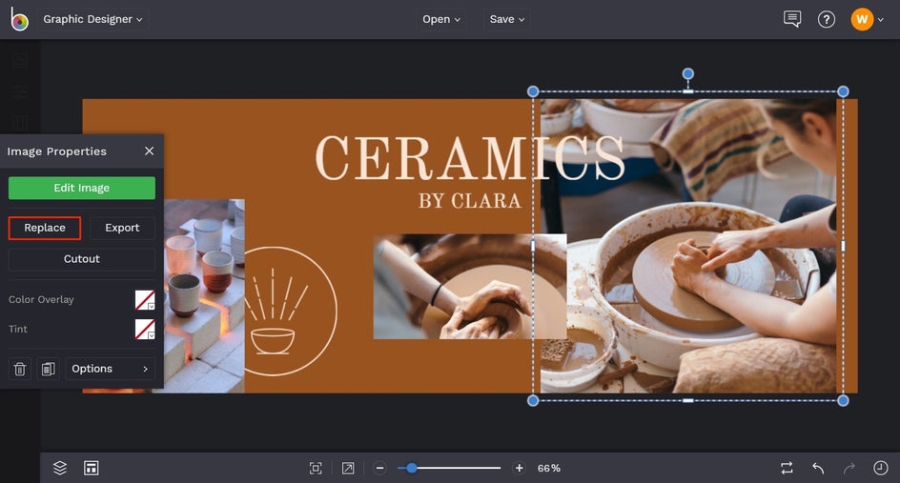Image resolution: width=900 pixels, height=483 pixels.
Task: Redo the last action
Action: tap(849, 468)
